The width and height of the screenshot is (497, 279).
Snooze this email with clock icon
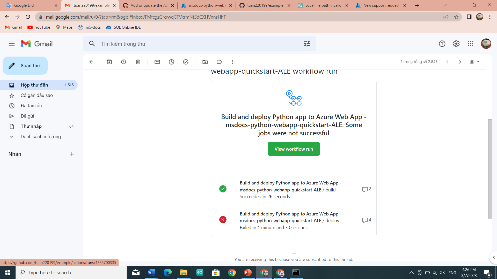[x=171, y=62]
